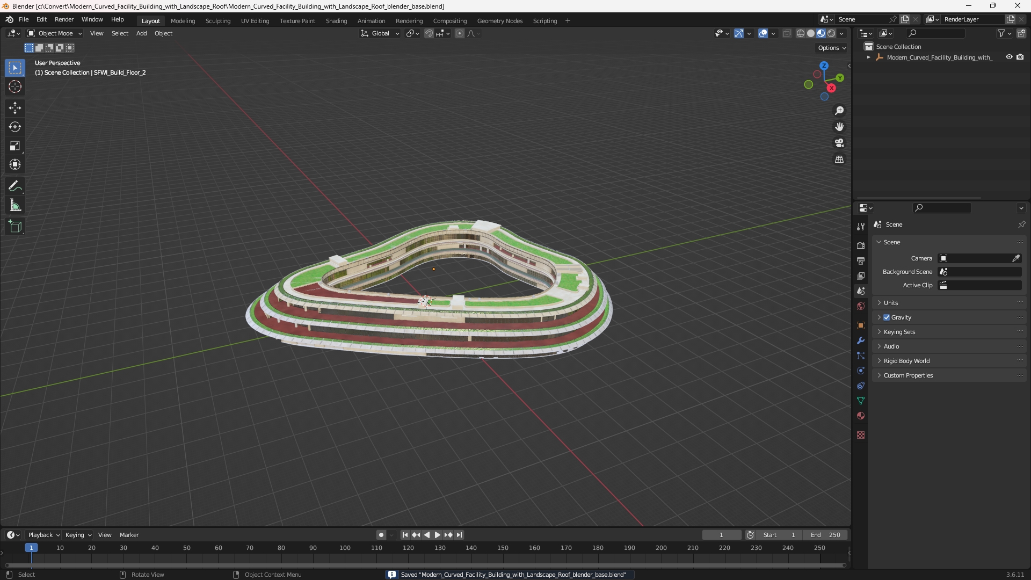
Task: Open the Texture properties checker tab
Action: pos(861,435)
